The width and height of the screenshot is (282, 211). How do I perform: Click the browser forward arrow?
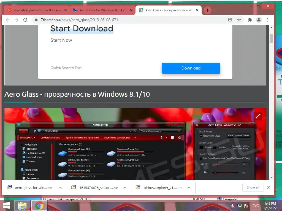17,20
